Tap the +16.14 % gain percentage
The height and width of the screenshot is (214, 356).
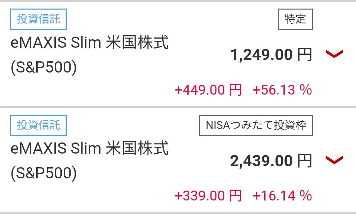coord(282,196)
